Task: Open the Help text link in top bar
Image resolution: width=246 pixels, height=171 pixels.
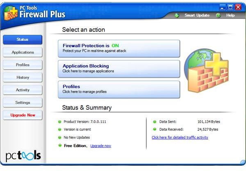Action: point(230,16)
